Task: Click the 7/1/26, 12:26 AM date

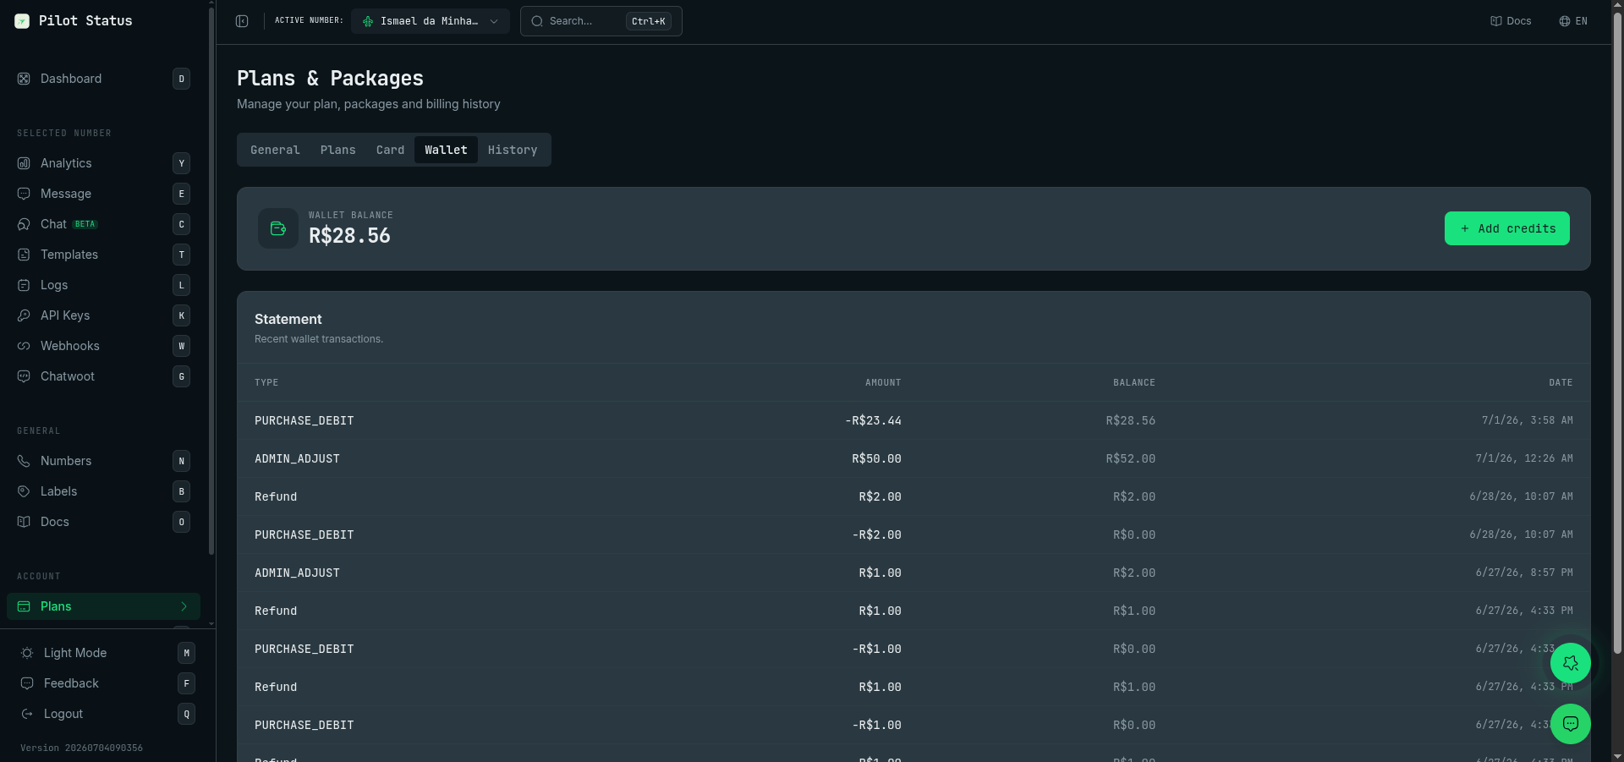Action: [x=1524, y=458]
